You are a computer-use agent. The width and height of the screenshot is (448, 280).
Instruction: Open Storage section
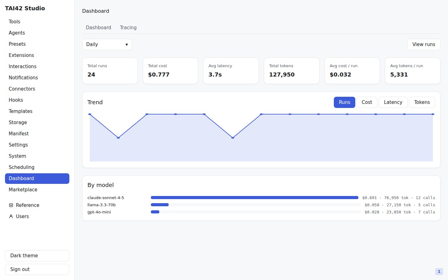(37, 122)
